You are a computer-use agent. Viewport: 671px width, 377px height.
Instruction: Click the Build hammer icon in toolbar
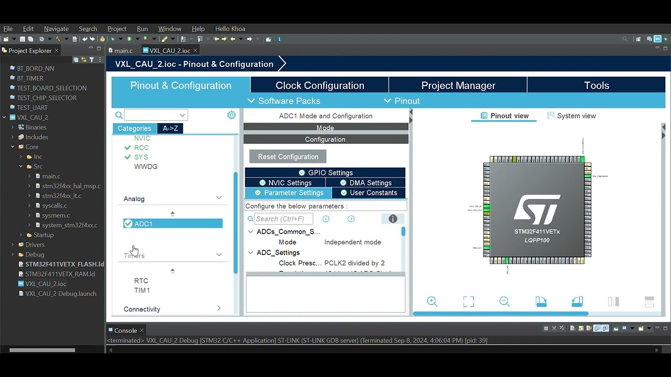click(x=58, y=39)
